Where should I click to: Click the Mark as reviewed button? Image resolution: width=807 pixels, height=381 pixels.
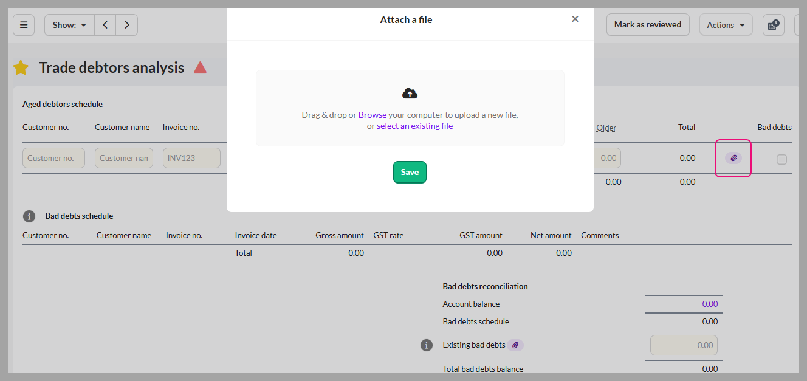tap(647, 25)
